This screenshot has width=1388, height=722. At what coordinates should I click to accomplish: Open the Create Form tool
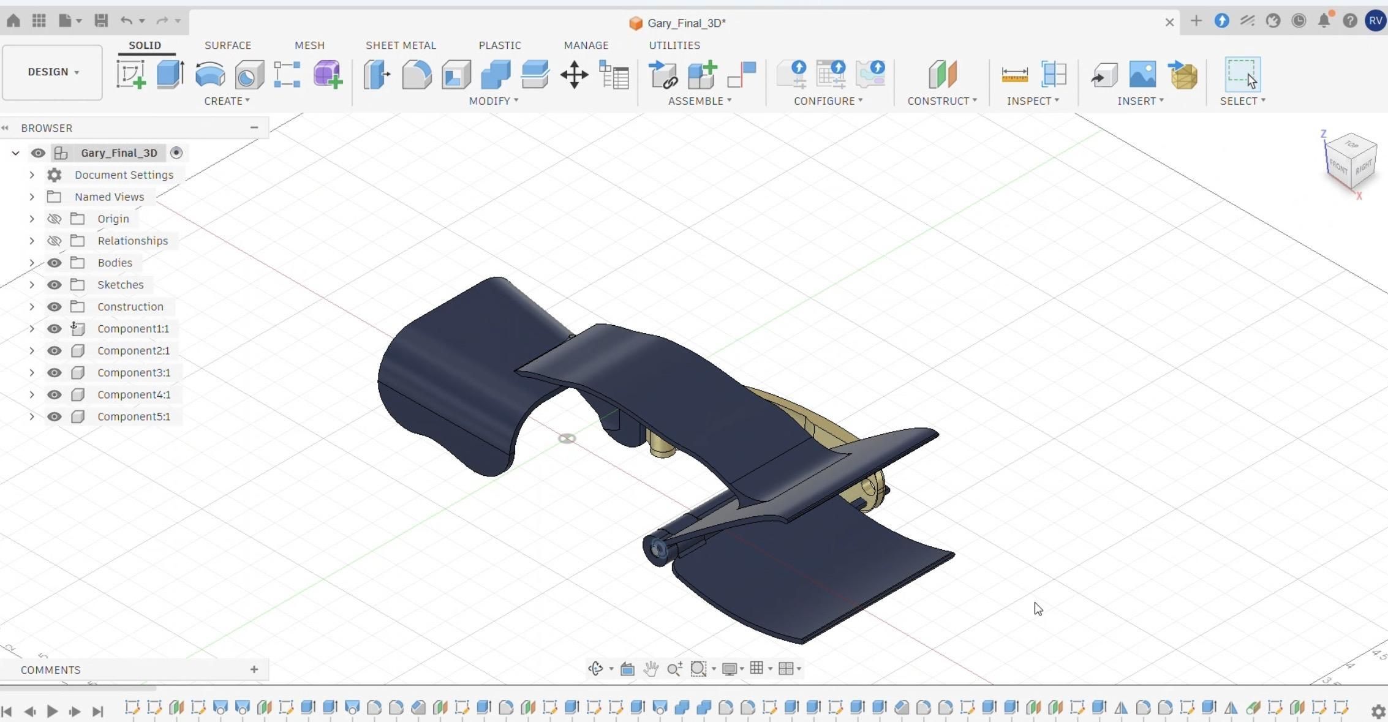[x=328, y=75]
